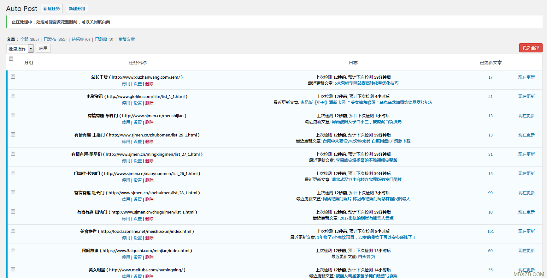
Task: Click 删除 for the 站长干货 task
Action: tap(149, 84)
